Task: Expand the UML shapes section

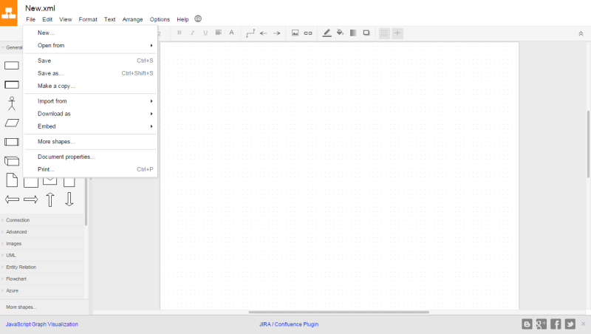Action: [11, 256]
